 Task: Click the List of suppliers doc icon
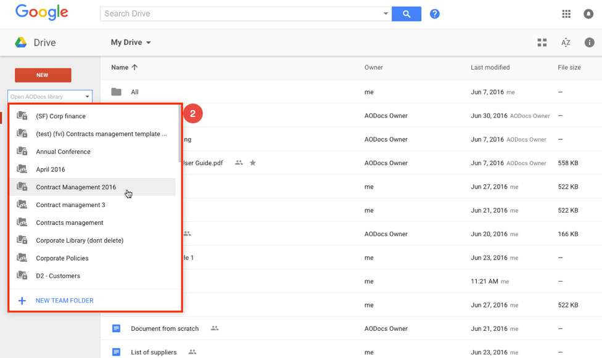pyautogui.click(x=117, y=352)
